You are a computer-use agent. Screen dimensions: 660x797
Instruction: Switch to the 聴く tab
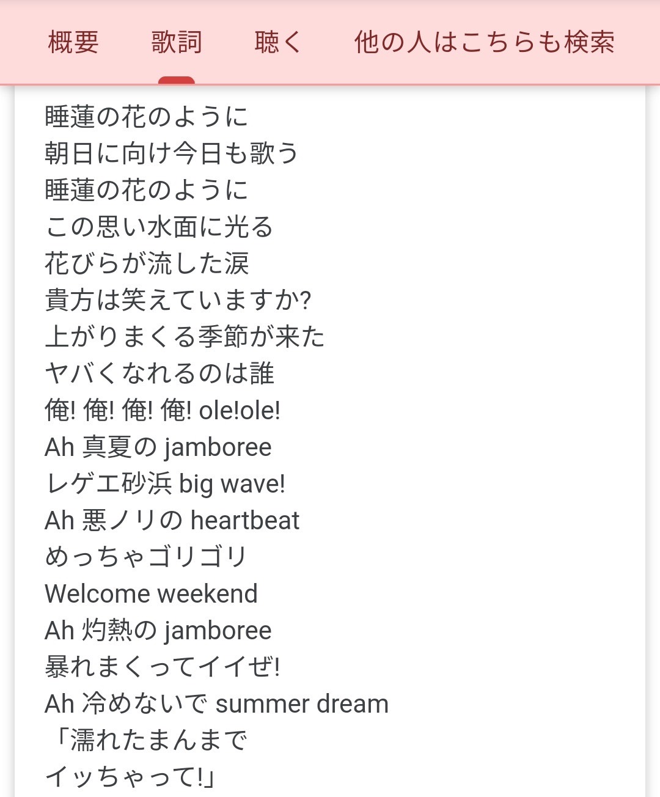[x=278, y=43]
